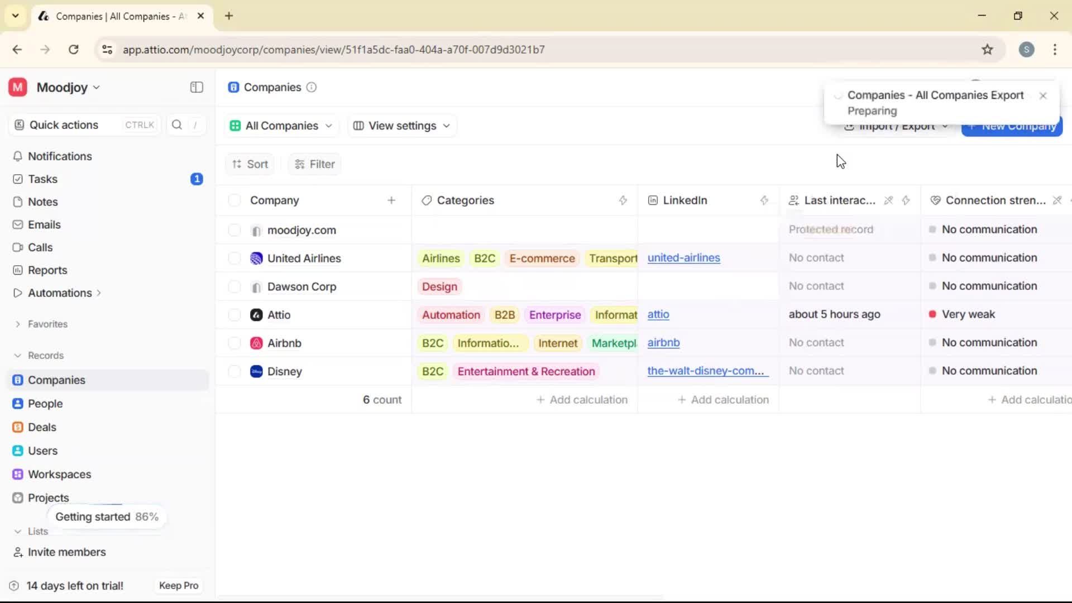Click the plus icon in Company header
The height and width of the screenshot is (603, 1072).
pos(391,200)
